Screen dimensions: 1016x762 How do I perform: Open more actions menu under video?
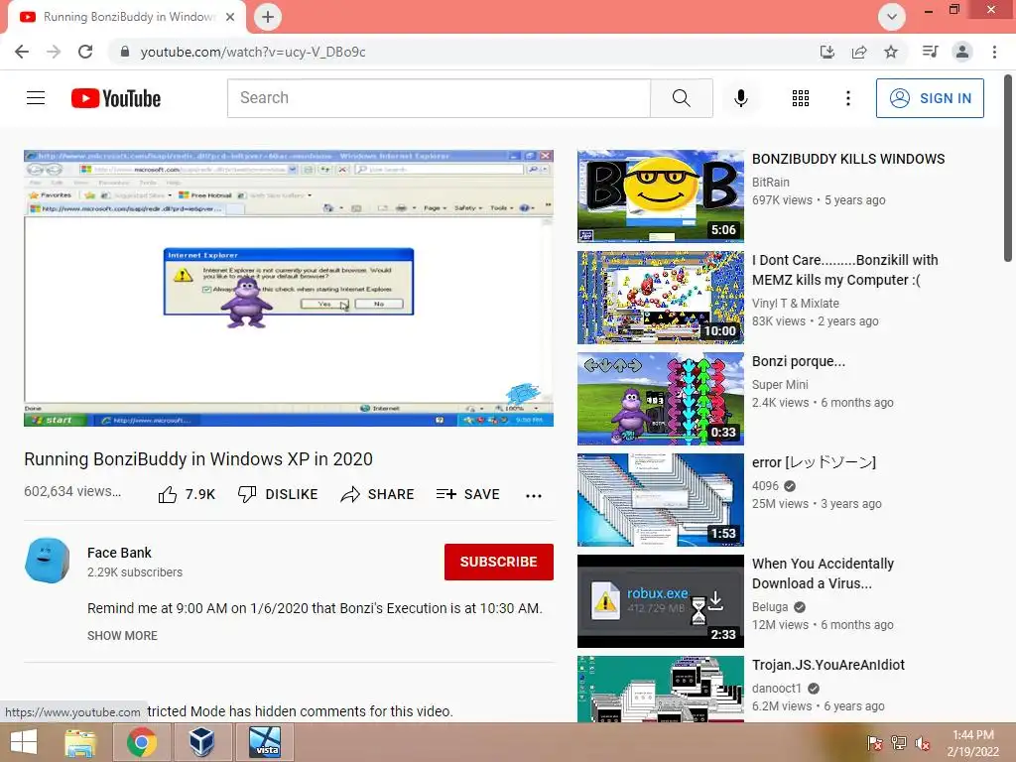pos(533,496)
